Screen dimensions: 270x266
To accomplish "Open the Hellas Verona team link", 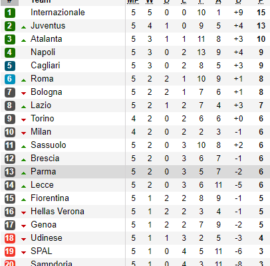I will [57, 212].
